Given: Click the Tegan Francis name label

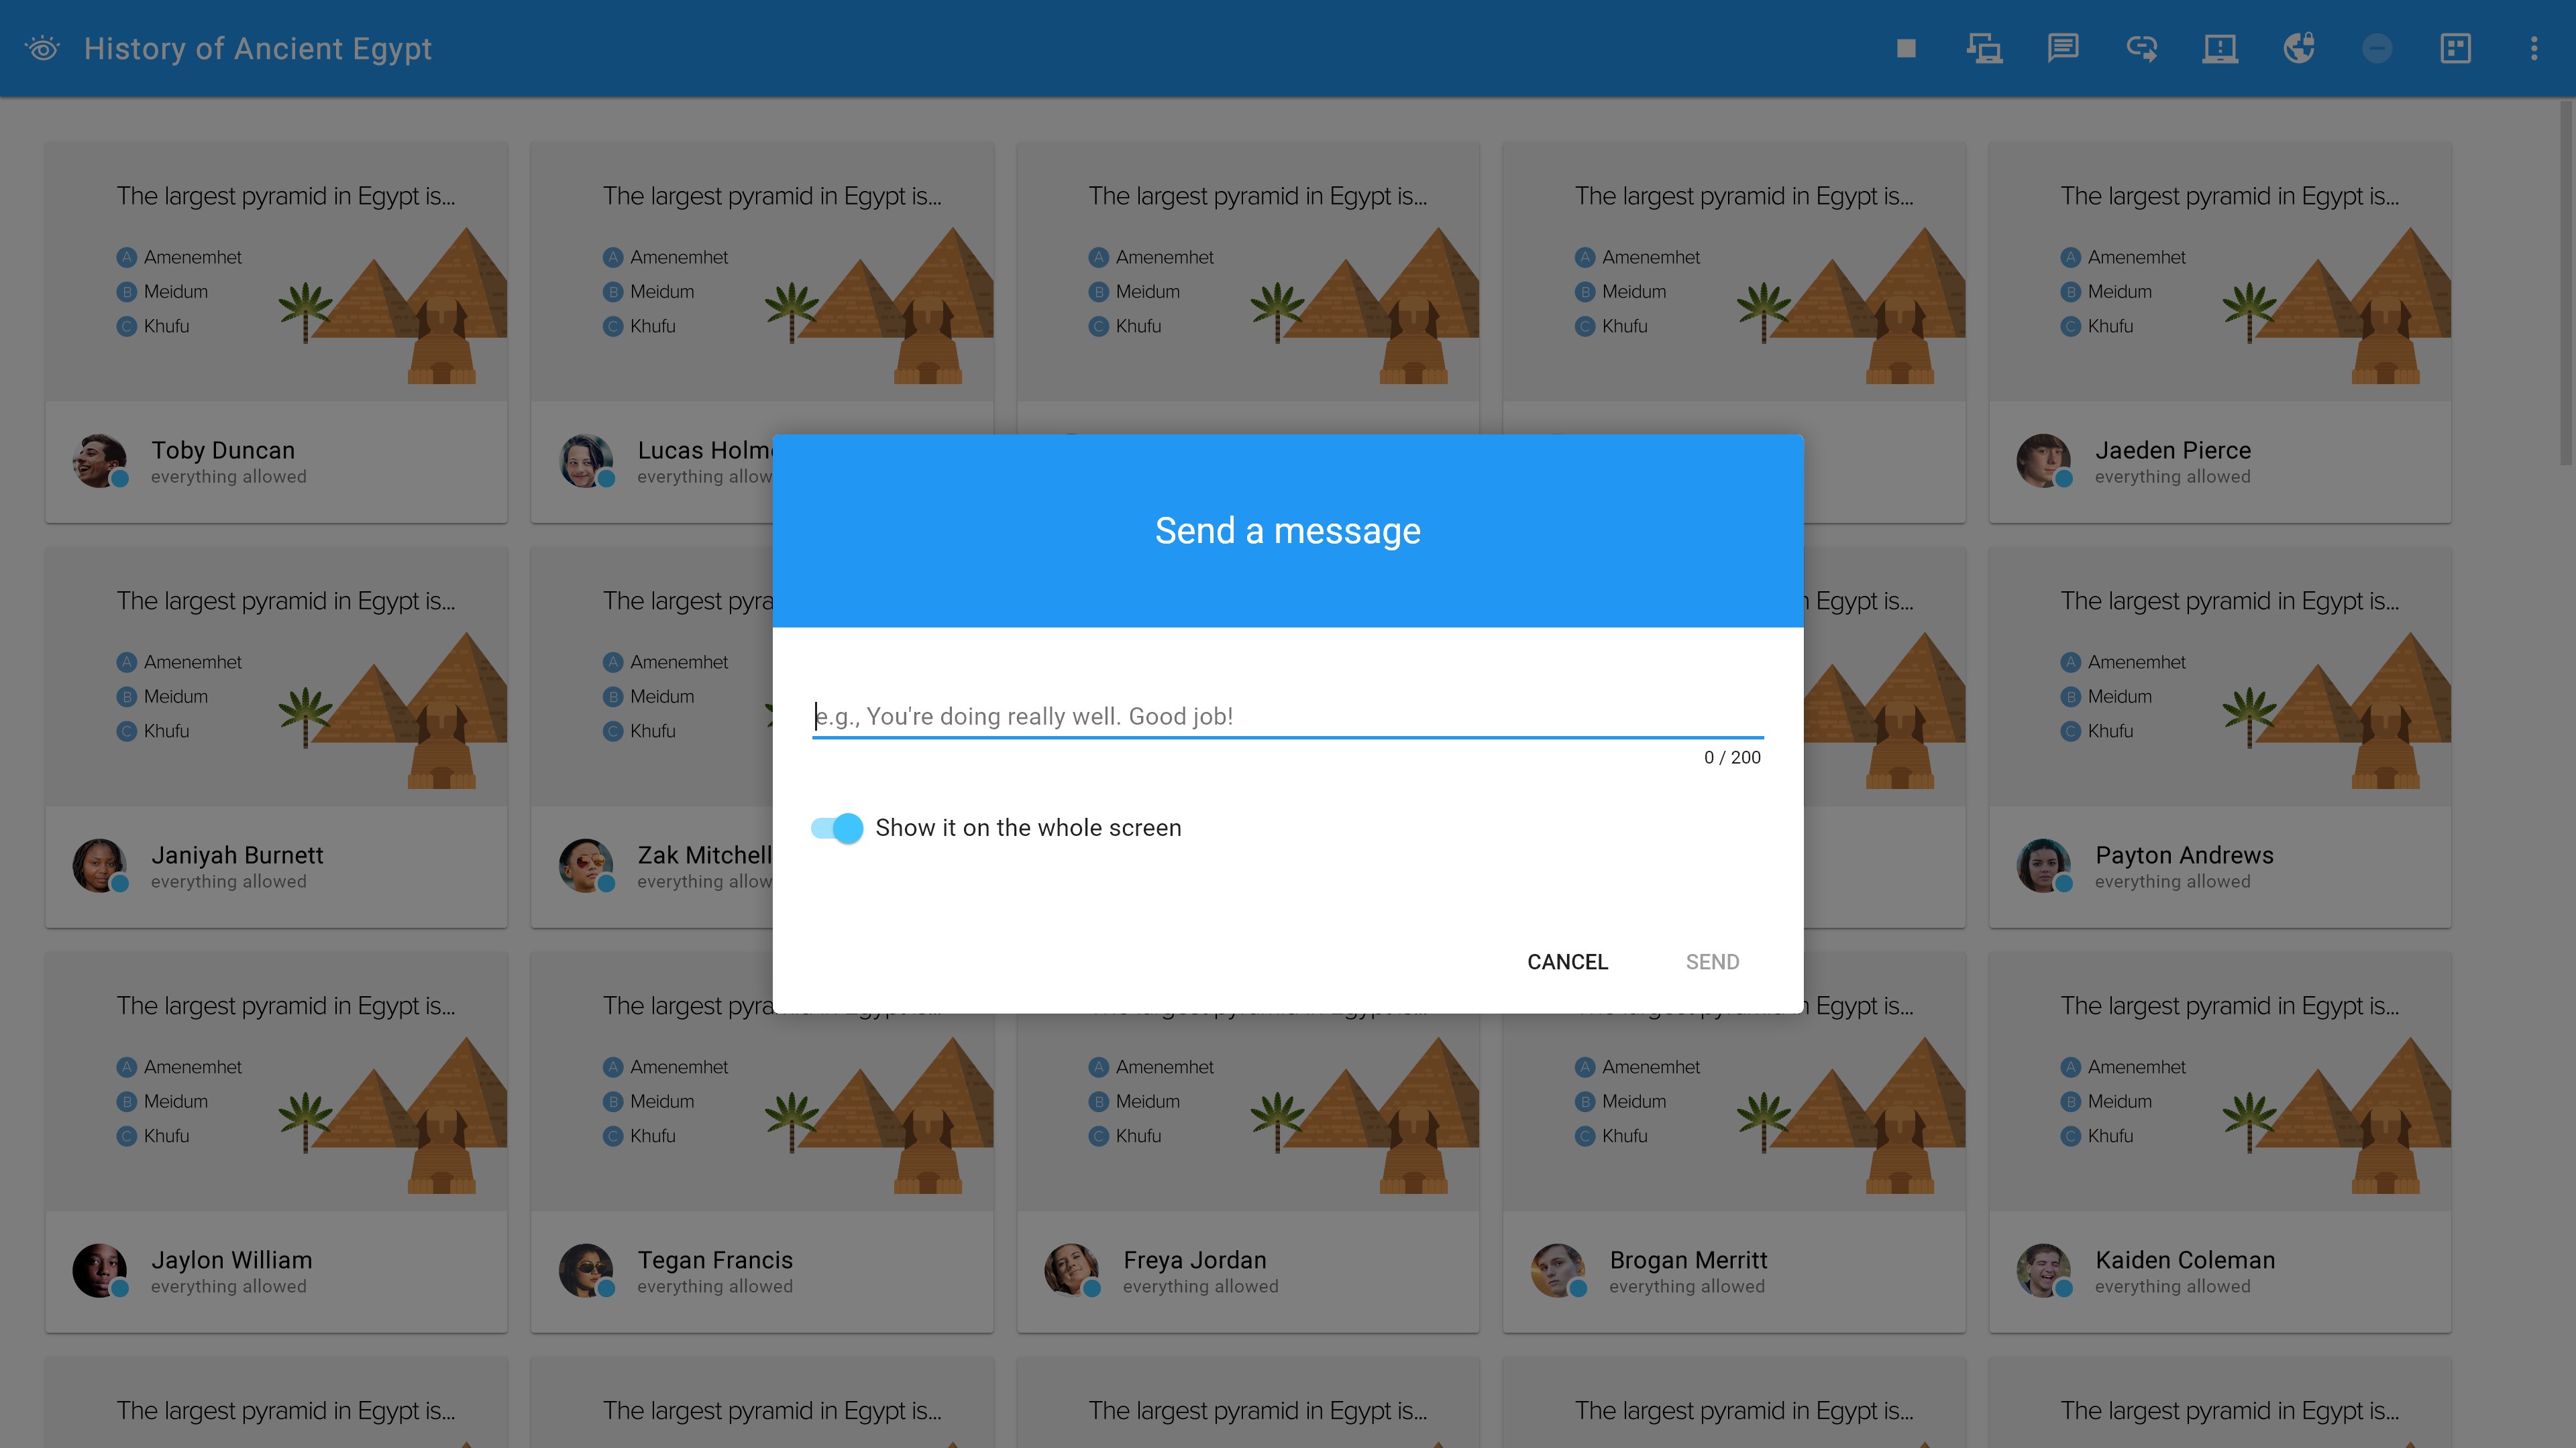Looking at the screenshot, I should pos(715,1259).
